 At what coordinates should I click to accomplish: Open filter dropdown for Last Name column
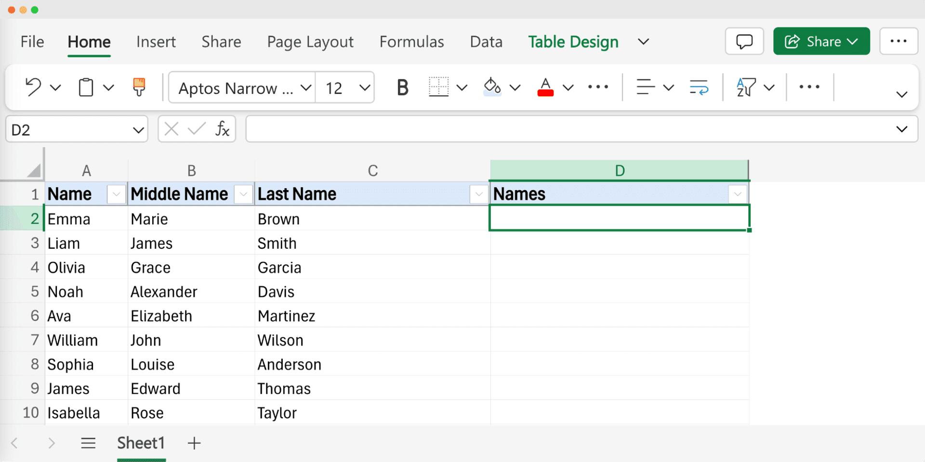click(x=479, y=194)
